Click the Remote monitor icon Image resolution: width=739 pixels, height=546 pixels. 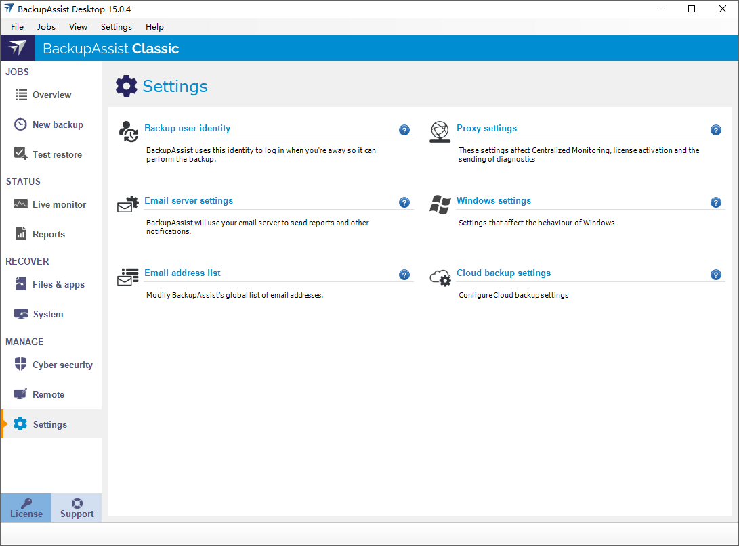[20, 394]
